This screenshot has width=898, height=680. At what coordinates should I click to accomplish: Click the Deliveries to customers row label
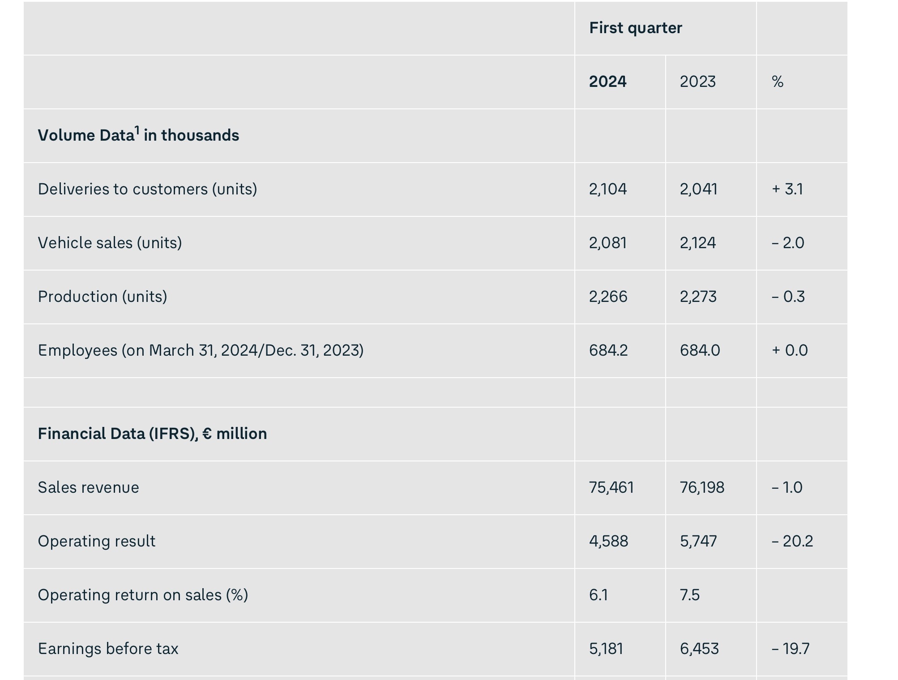[147, 189]
